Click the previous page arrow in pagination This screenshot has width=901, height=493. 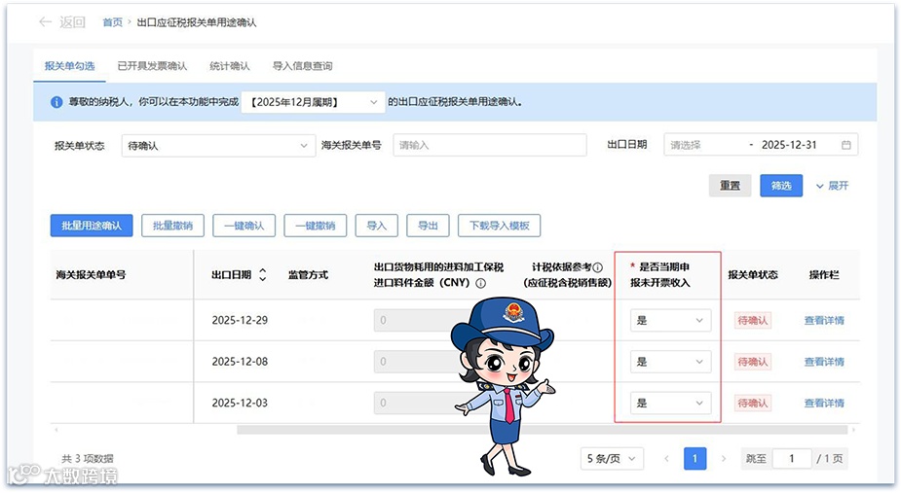point(666,459)
